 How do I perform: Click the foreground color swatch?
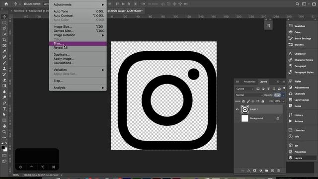(3, 147)
